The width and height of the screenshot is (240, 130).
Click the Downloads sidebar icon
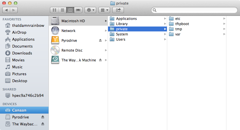coord(8,53)
